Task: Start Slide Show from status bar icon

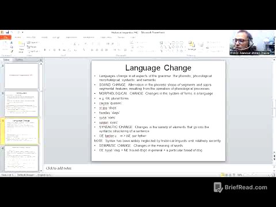Action: 234,175
